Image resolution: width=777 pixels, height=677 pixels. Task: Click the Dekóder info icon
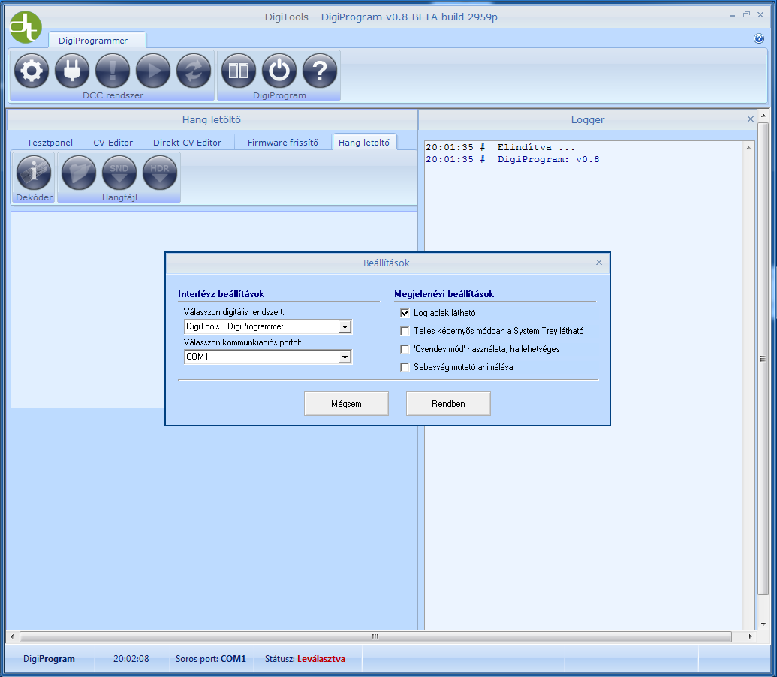pos(35,173)
